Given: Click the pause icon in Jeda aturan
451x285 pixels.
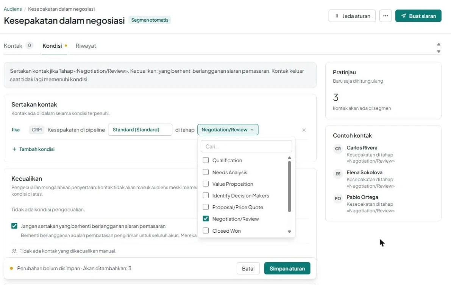Looking at the screenshot, I should point(337,16).
